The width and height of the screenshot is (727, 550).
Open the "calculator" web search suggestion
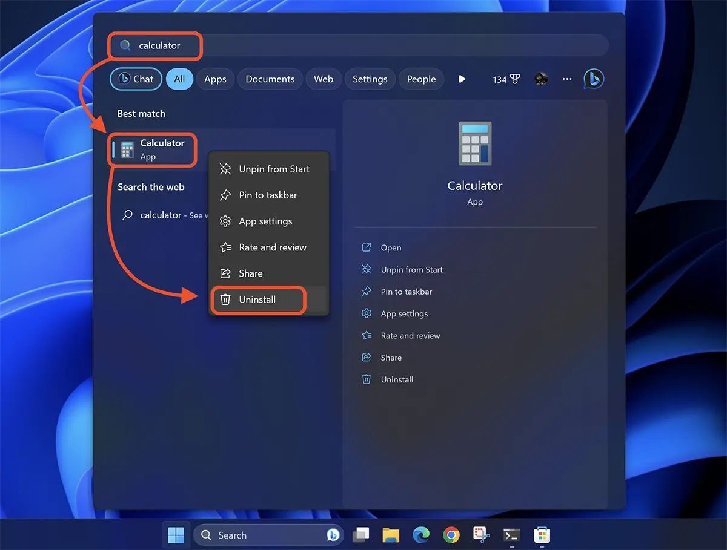pyautogui.click(x=164, y=215)
